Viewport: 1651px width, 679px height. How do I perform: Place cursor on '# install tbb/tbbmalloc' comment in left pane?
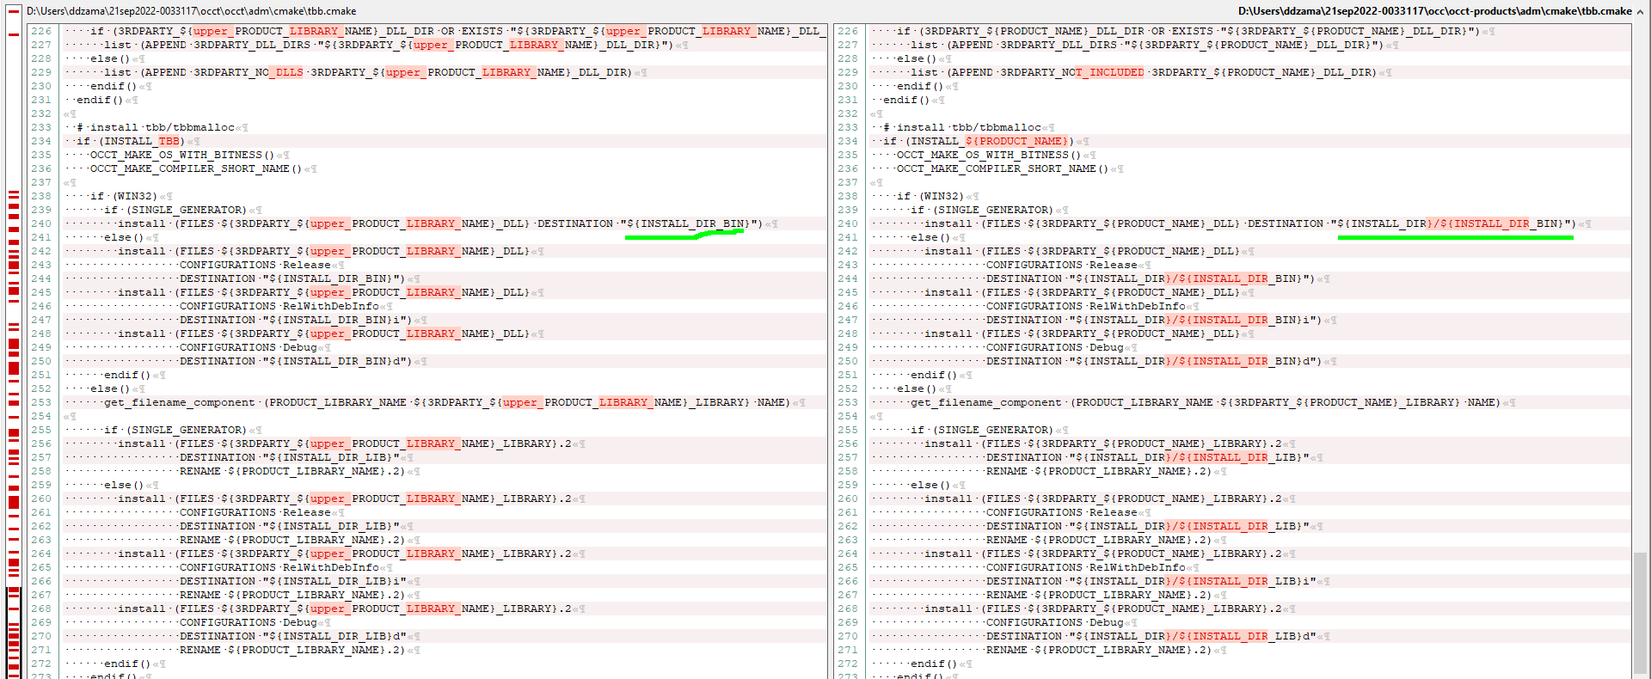pos(155,127)
